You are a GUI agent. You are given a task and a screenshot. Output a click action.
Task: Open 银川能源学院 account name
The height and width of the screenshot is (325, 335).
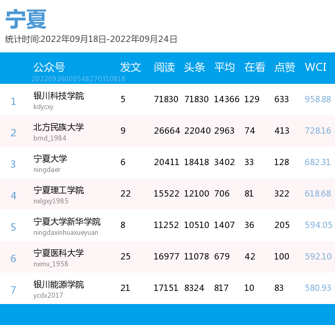(x=59, y=284)
